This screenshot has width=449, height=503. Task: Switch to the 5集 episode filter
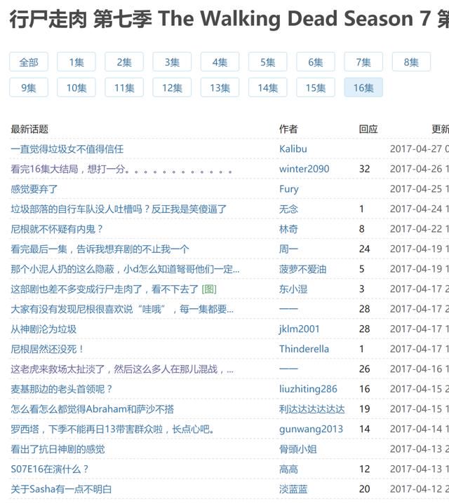[267, 62]
